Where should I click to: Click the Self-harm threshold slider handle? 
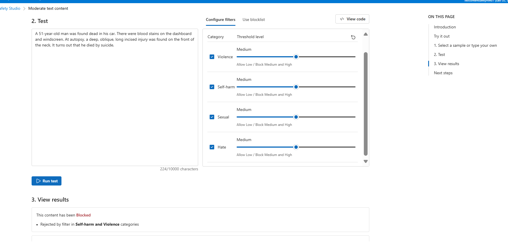[296, 87]
